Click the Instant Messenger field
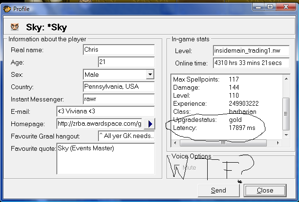Image resolution: width=299 pixels, height=202 pixels. tap(118, 99)
